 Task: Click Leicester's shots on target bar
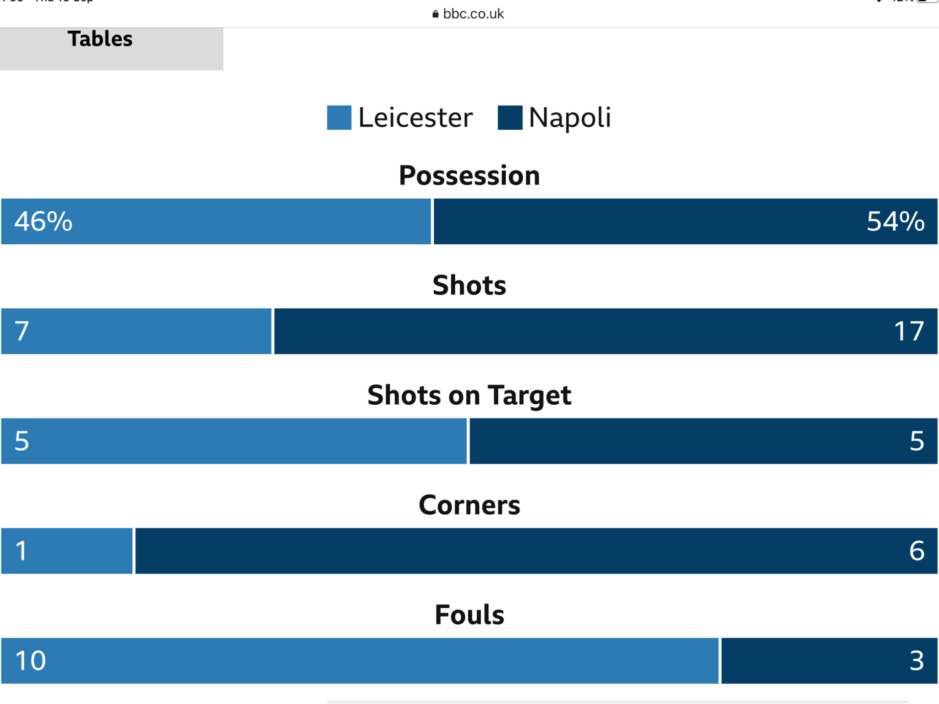pyautogui.click(x=234, y=441)
